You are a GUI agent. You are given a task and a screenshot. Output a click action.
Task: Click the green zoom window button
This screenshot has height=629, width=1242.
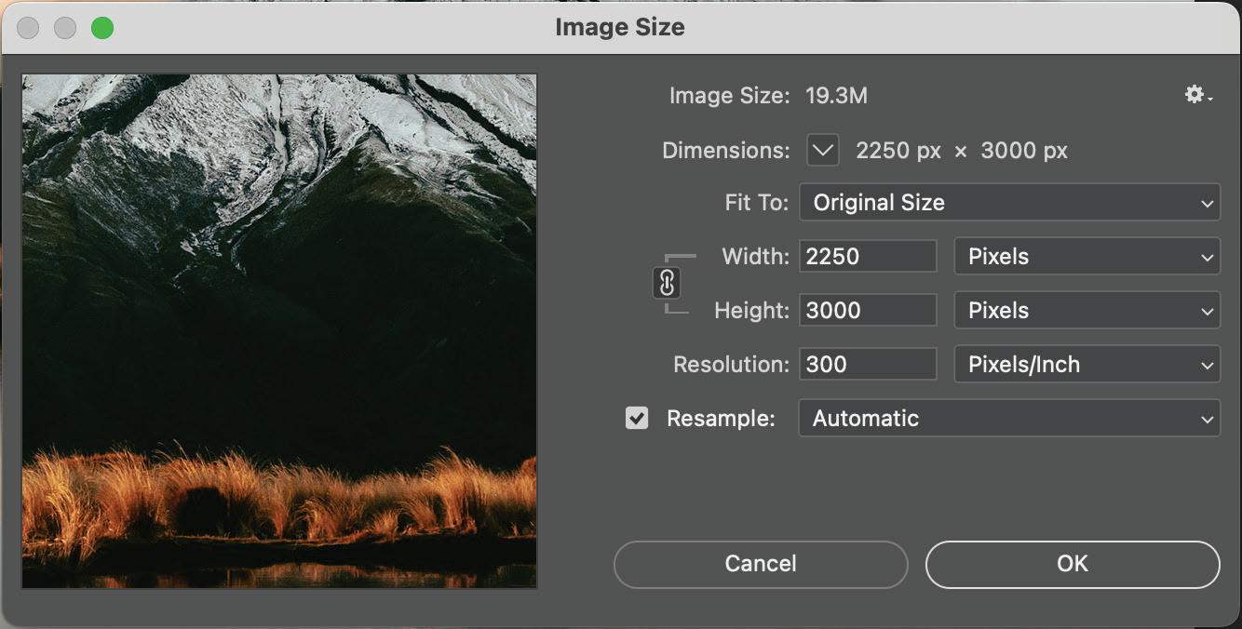(x=102, y=28)
